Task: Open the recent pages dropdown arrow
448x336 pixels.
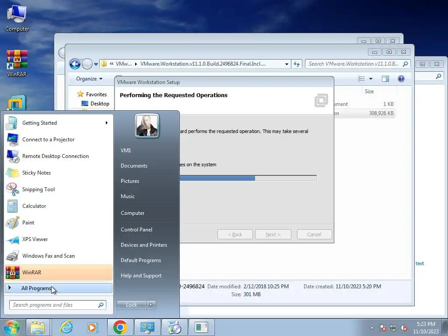Action: [x=96, y=64]
